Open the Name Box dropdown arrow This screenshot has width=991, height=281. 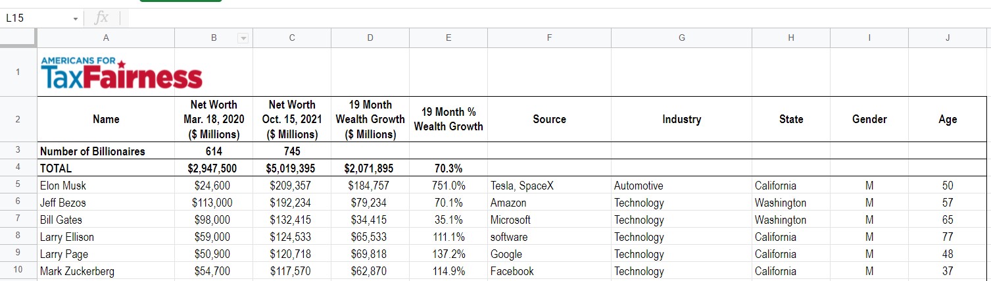[x=76, y=18]
